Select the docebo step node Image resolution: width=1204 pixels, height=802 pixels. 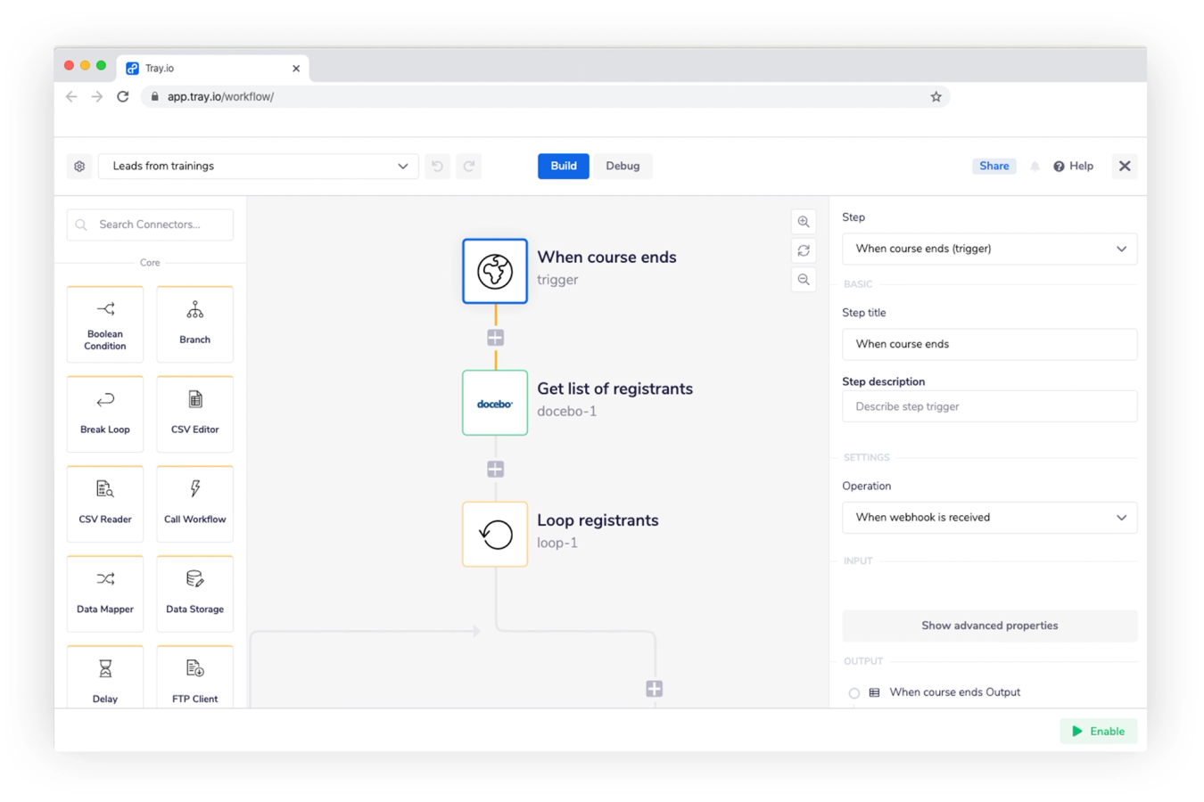tap(495, 403)
